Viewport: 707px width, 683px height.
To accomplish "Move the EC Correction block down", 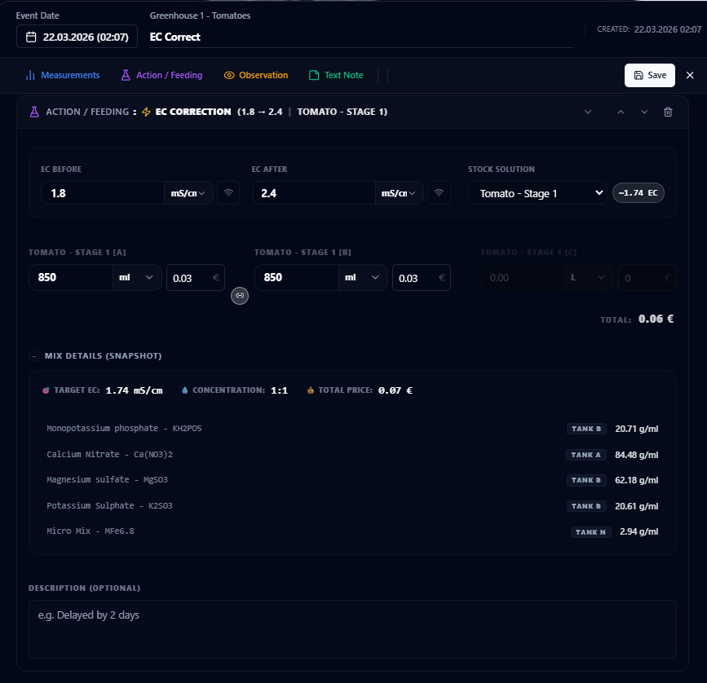I will (x=644, y=112).
